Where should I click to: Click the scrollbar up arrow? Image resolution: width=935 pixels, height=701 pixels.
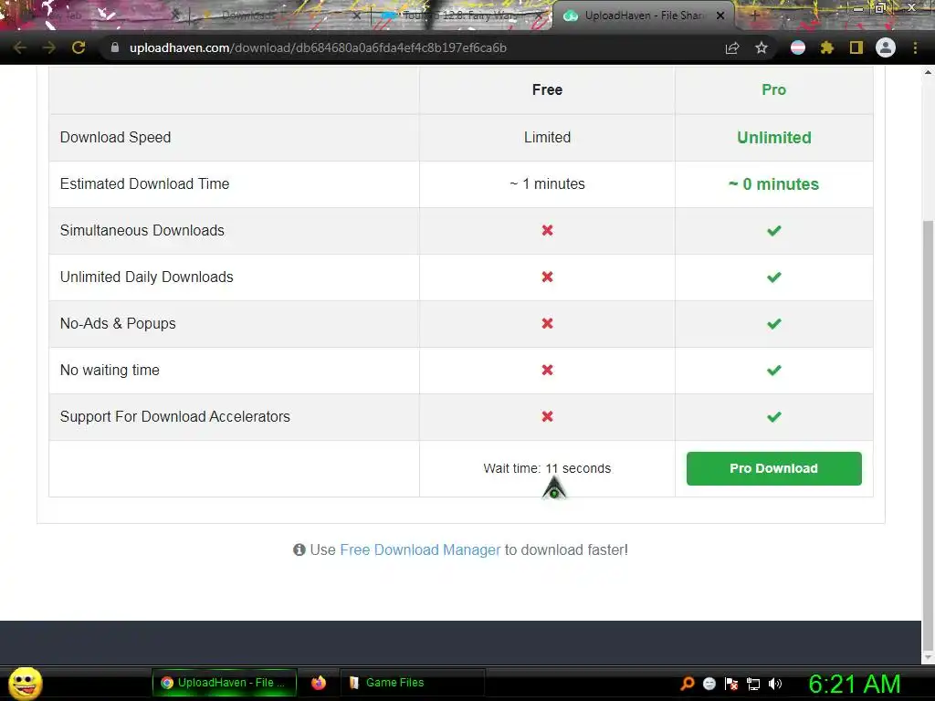click(928, 72)
